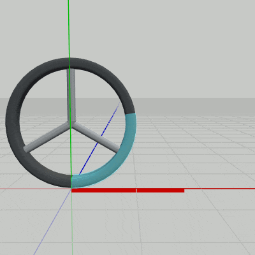Screen dimensions: 255x255
Task: Select the upper teal-to-dark rim color boundary
Action: coord(129,113)
